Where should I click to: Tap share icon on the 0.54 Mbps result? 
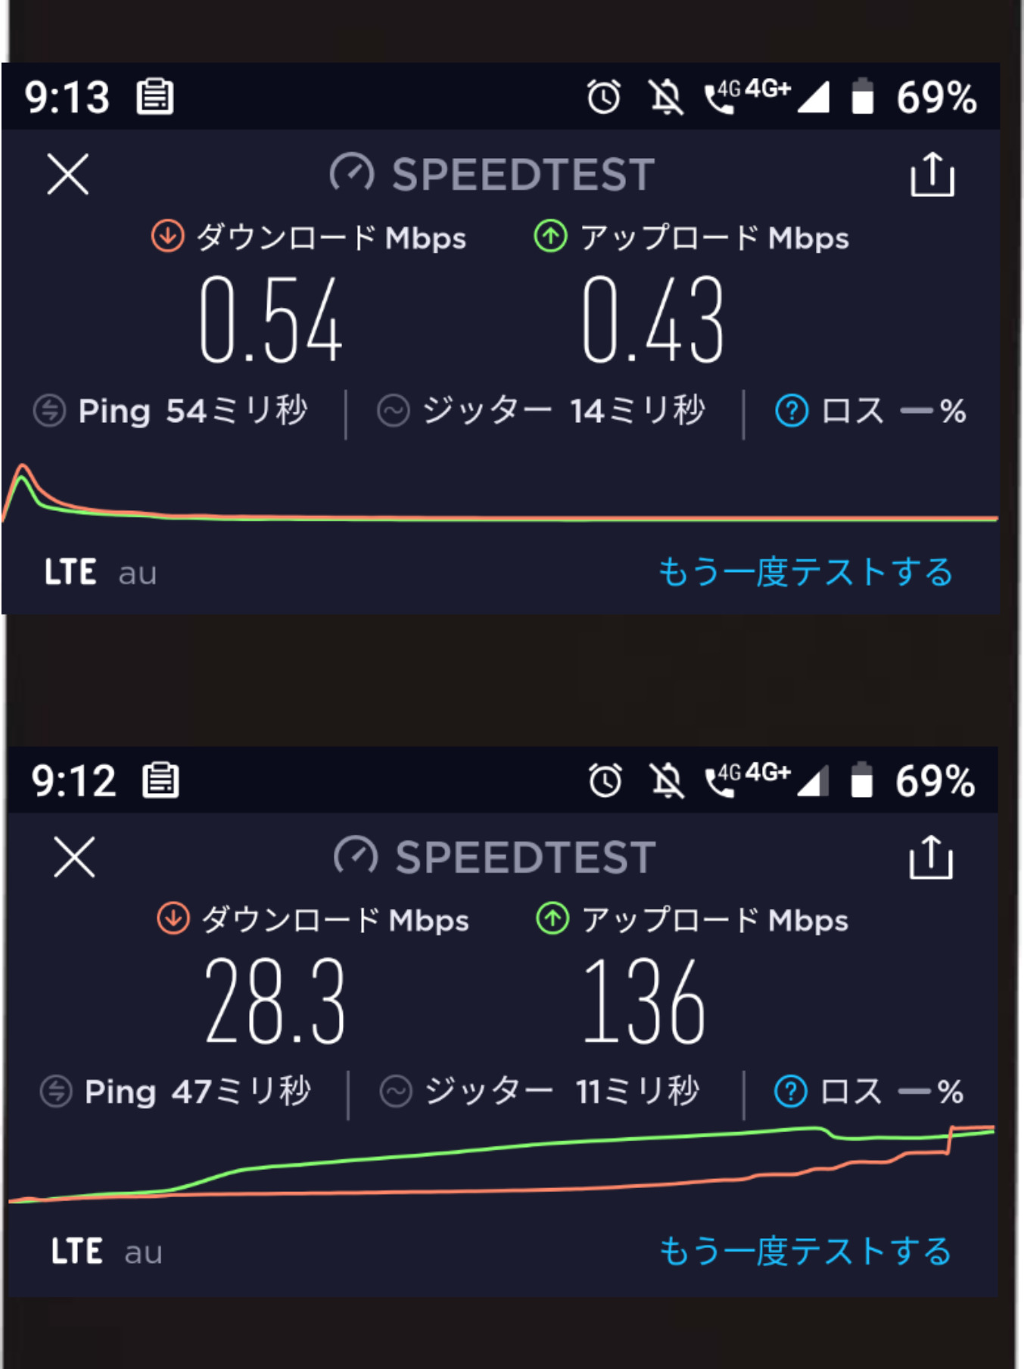932,174
